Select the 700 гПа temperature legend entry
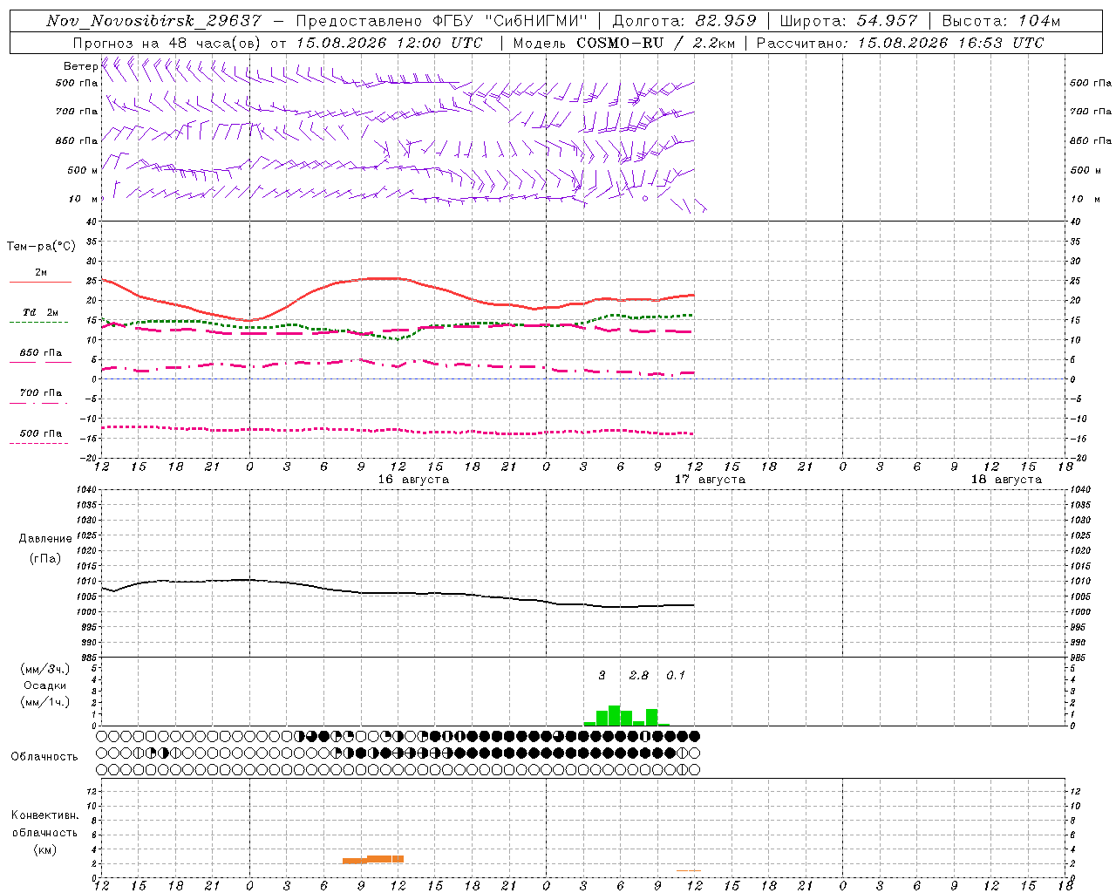The height and width of the screenshot is (893, 1116). pyautogui.click(x=41, y=393)
